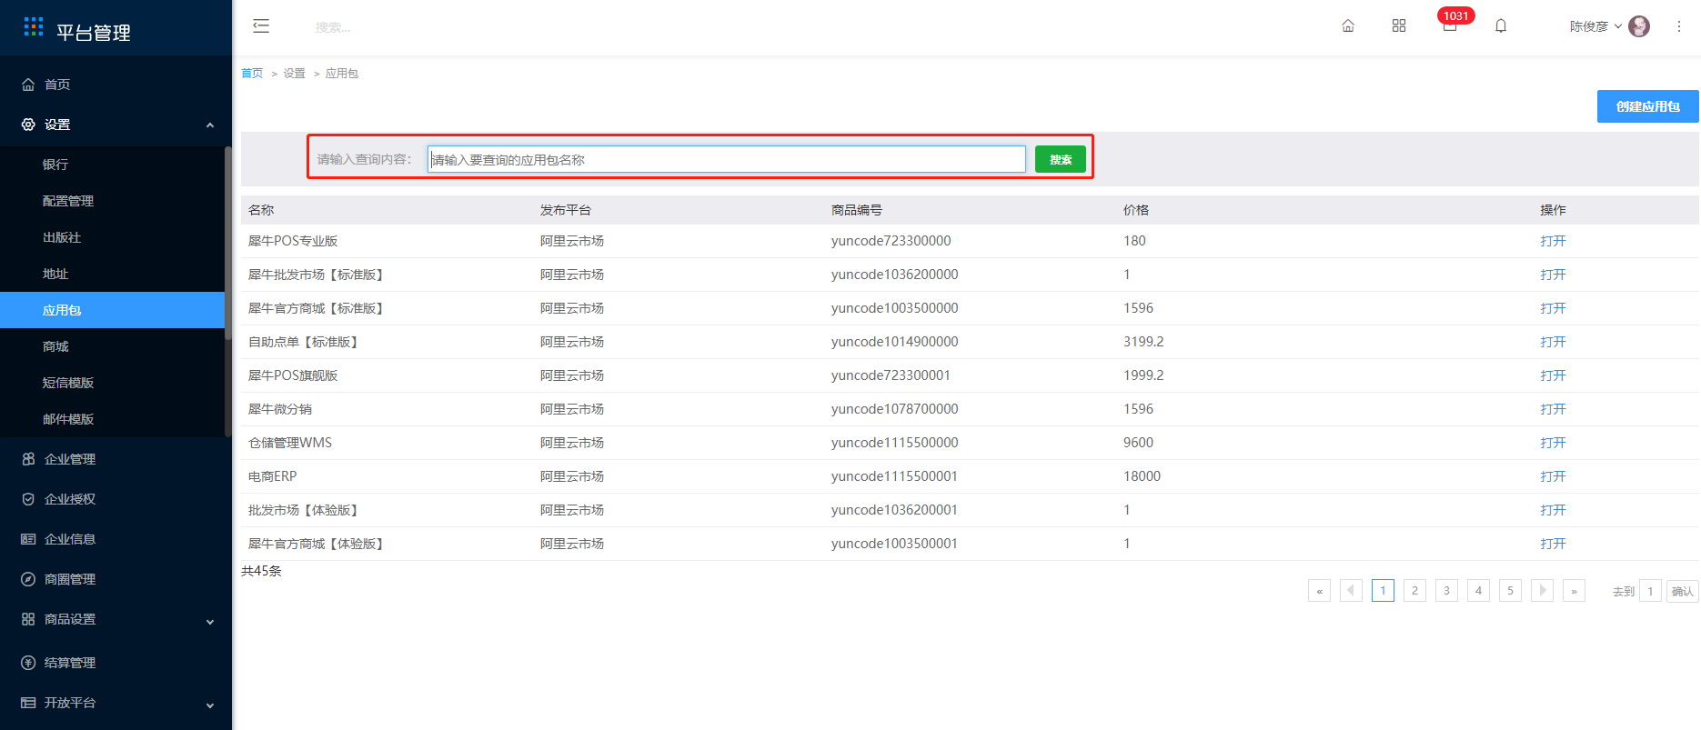Click the 共45条 total count text

coord(261,571)
